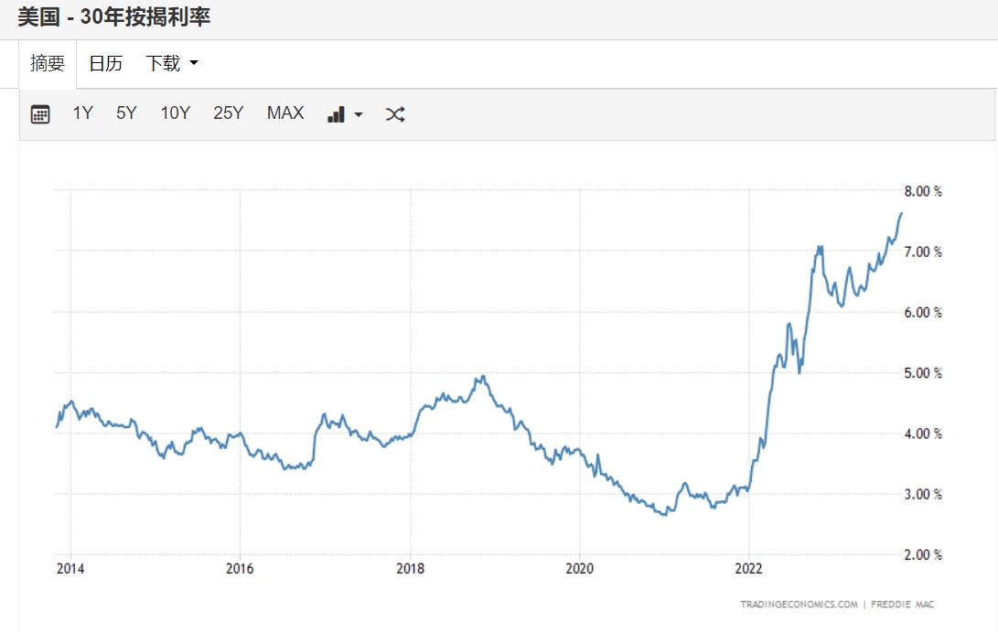The image size is (998, 632).
Task: Choose the 25Y time range
Action: click(228, 113)
